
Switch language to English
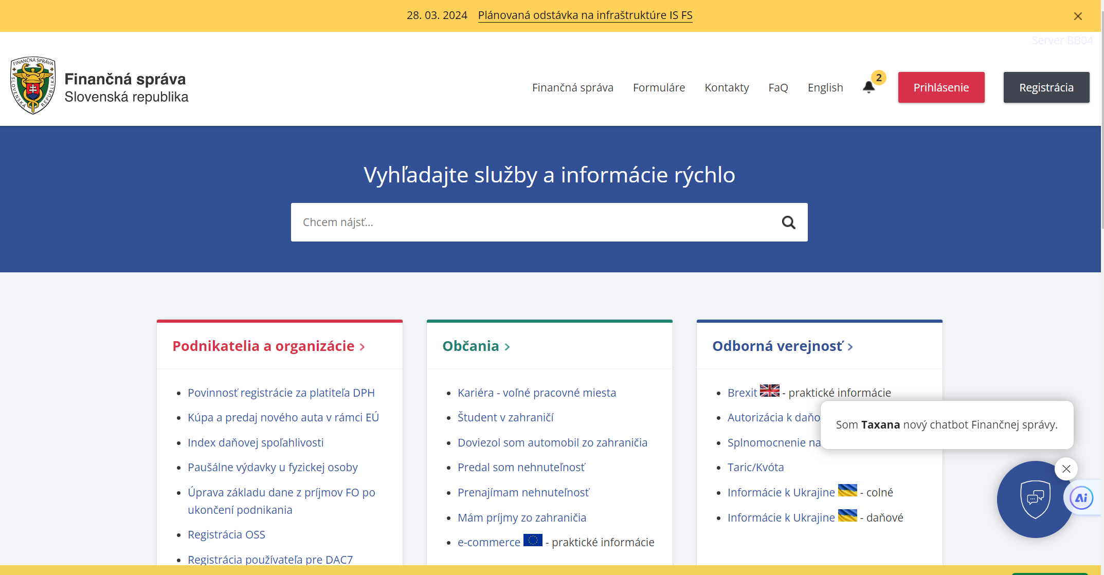pyautogui.click(x=825, y=88)
